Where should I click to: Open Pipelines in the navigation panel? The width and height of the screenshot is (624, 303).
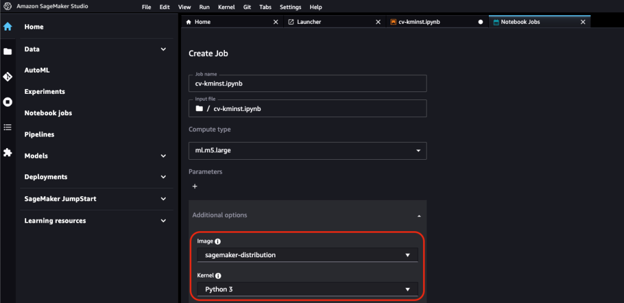pyautogui.click(x=40, y=134)
